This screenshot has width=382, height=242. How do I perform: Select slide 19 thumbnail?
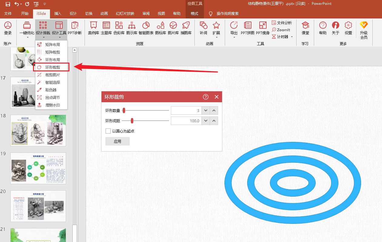38,168
